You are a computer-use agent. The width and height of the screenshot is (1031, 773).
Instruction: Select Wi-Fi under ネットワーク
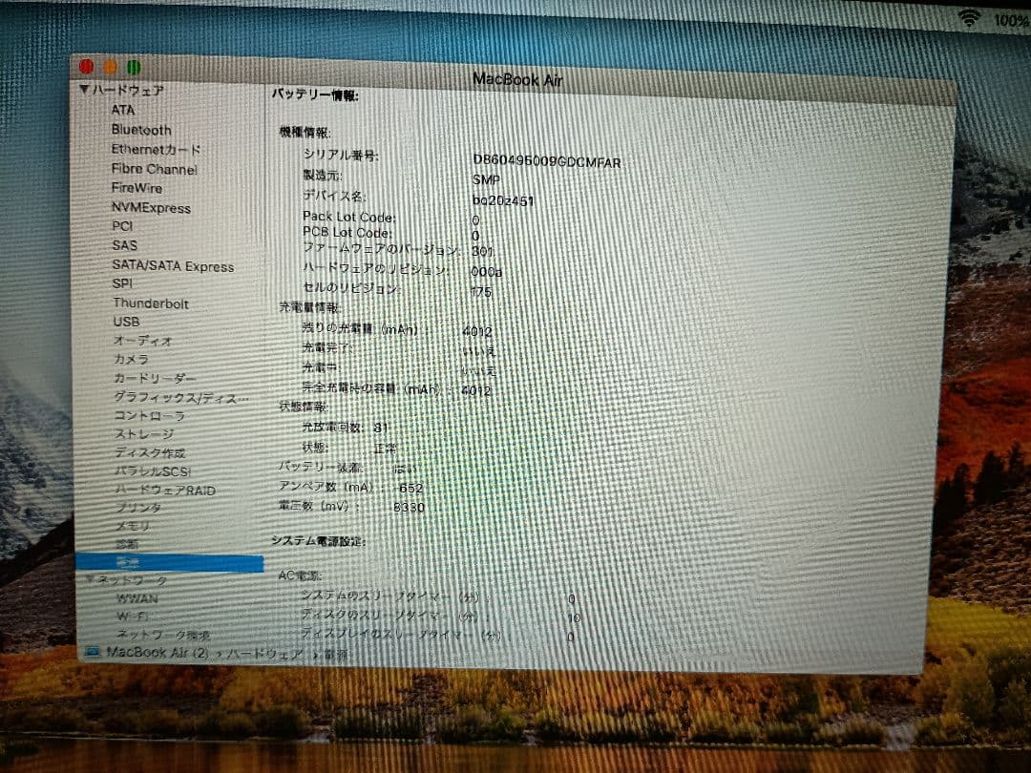pyautogui.click(x=132, y=616)
